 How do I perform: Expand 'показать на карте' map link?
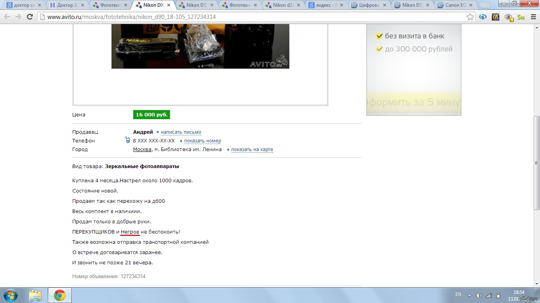252,150
